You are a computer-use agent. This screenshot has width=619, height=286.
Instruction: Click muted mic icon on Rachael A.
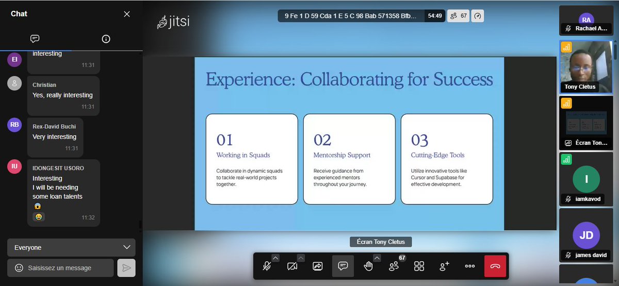tap(568, 29)
